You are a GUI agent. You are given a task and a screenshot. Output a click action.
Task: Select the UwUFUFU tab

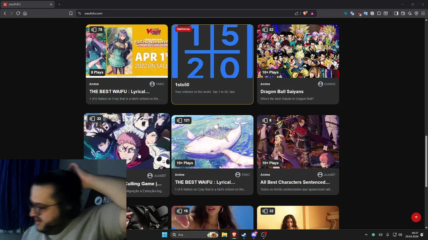tap(28, 4)
